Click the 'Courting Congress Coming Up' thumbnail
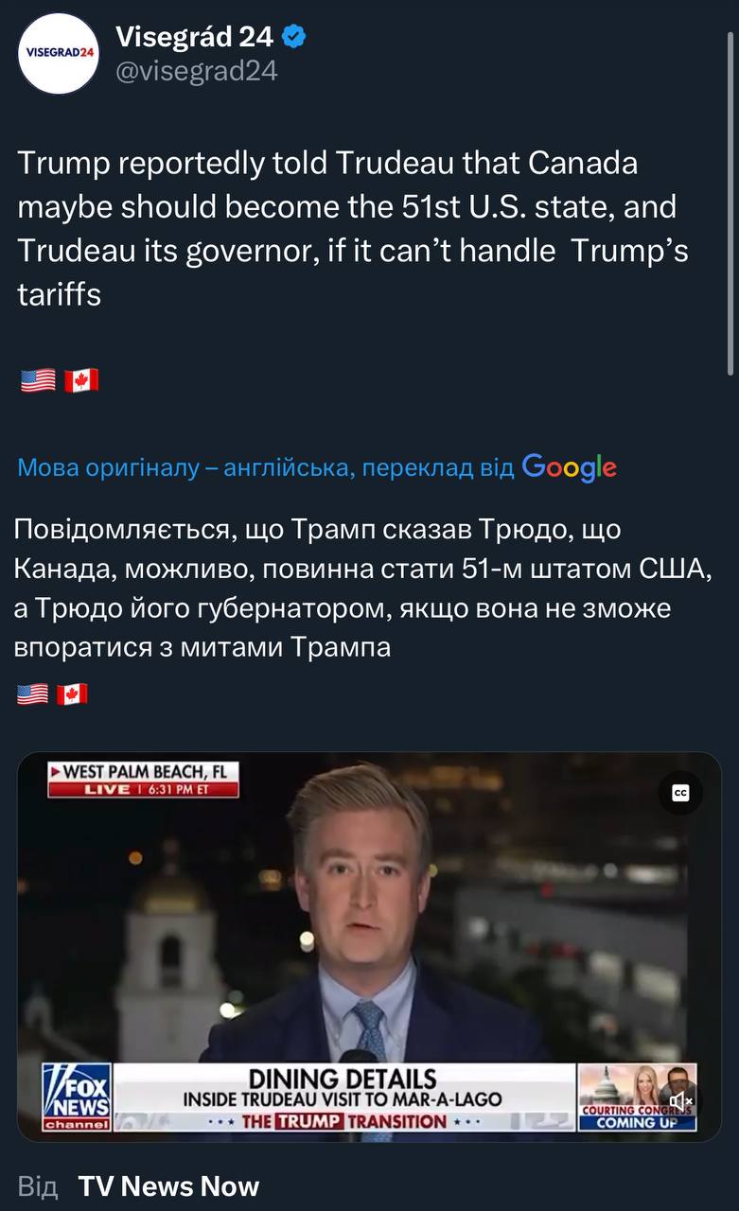Viewport: 739px width, 1211px height. click(x=636, y=1097)
